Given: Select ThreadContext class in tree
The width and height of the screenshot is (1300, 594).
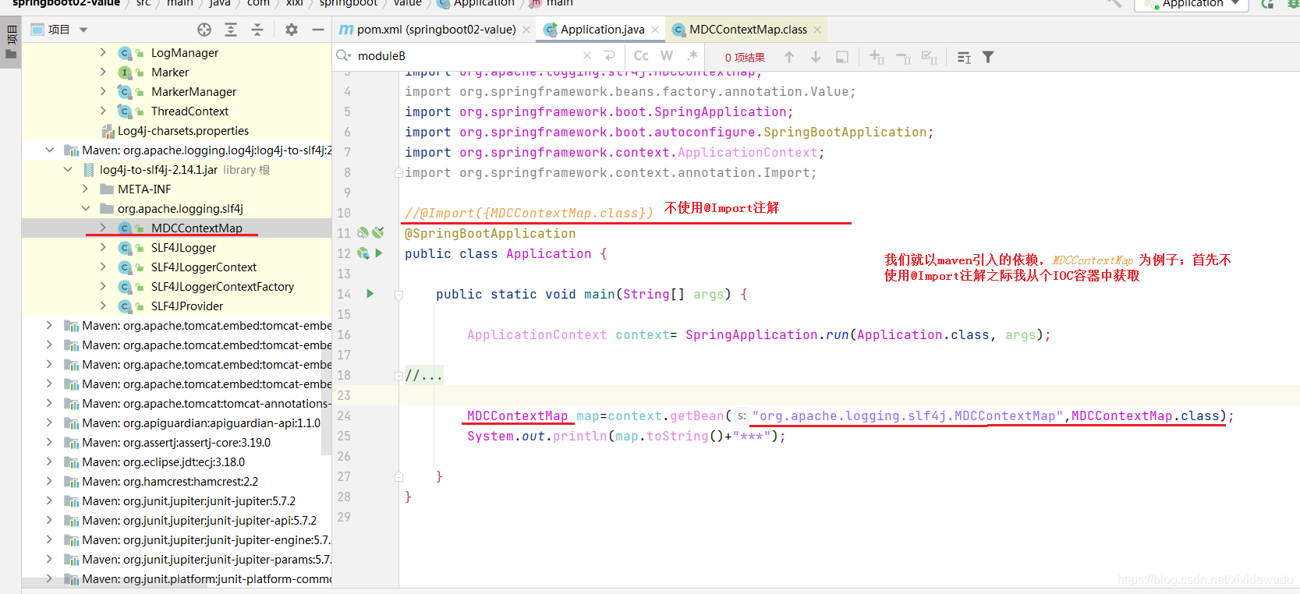Looking at the screenshot, I should click(x=190, y=111).
